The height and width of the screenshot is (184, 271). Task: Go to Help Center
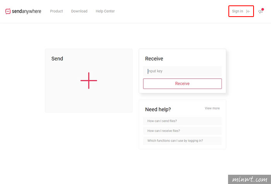coord(105,11)
